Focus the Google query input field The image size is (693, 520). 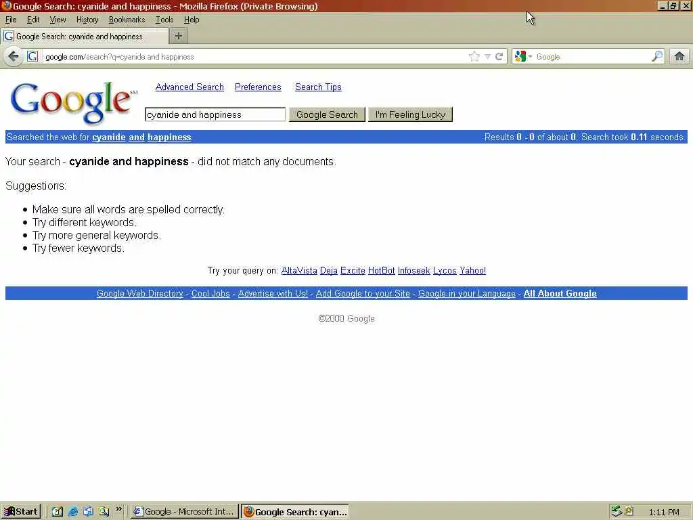tap(215, 114)
